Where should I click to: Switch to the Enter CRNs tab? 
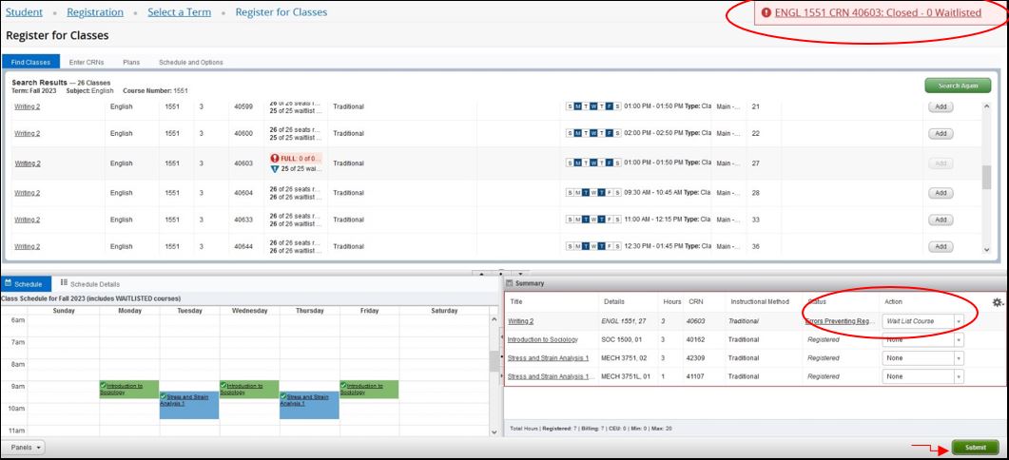tap(86, 62)
